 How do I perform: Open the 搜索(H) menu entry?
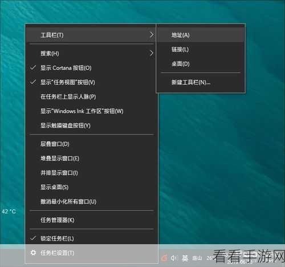click(x=91, y=53)
